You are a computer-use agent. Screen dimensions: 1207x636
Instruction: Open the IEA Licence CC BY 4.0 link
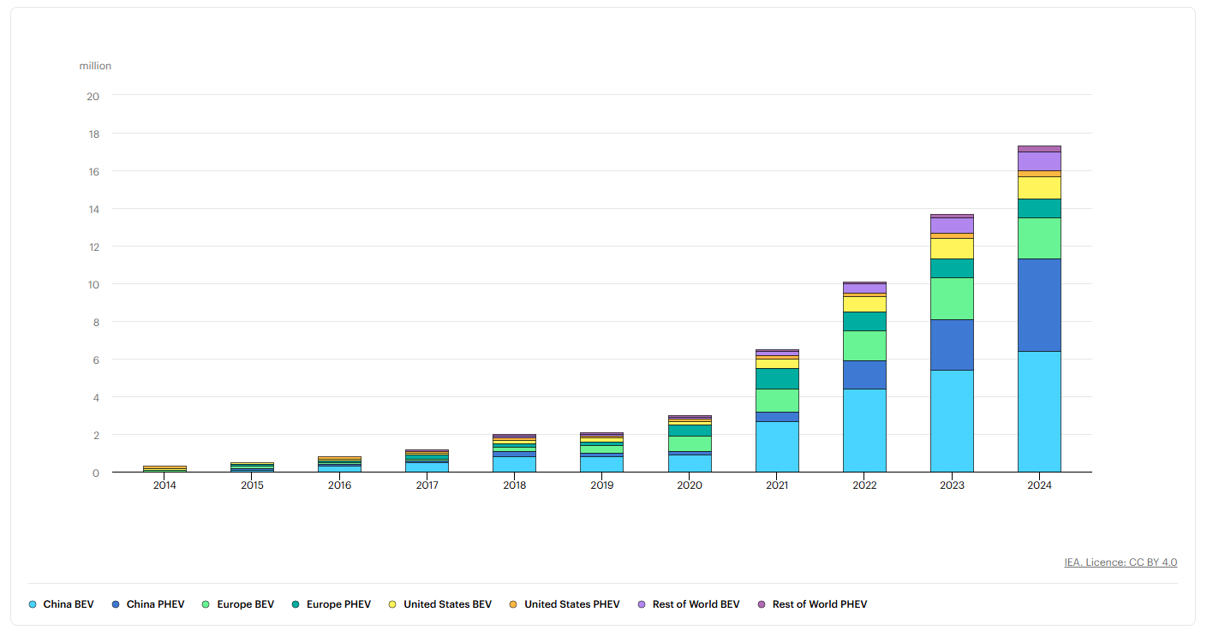[1120, 562]
